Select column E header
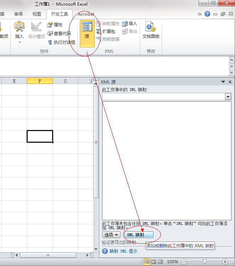Screen dimensions: 235x266 pos(14,81)
